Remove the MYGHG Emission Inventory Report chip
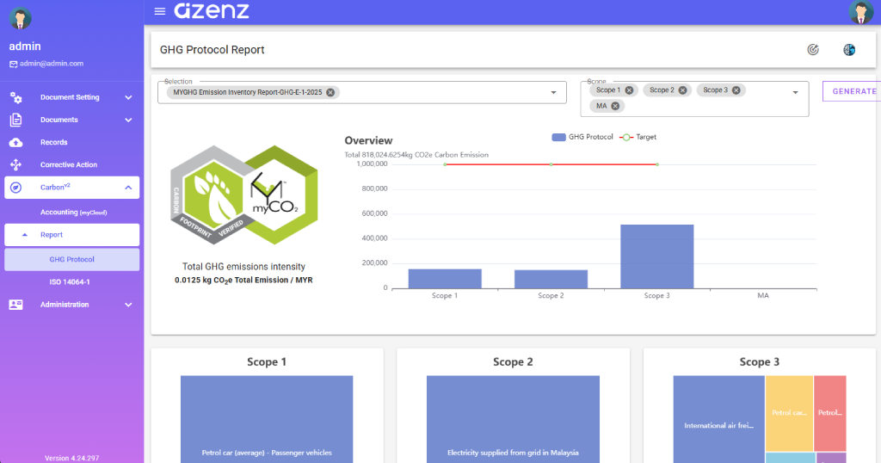The height and width of the screenshot is (463, 881). pos(330,92)
